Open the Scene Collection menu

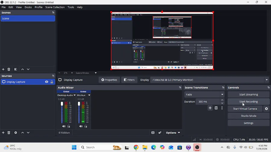[x=55, y=7]
